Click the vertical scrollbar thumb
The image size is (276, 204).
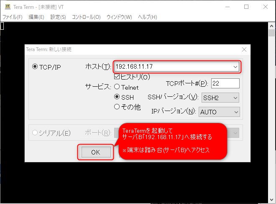click(x=271, y=33)
